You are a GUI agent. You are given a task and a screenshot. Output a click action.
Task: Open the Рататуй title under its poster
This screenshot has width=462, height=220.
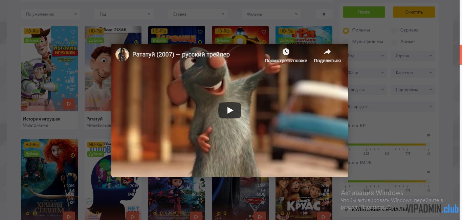[94, 119]
